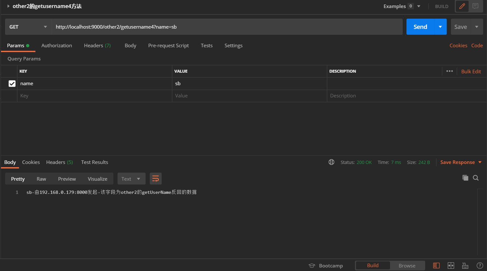This screenshot has height=271, width=487.
Task: Uncheck the name parameter checkbox
Action: (12, 84)
